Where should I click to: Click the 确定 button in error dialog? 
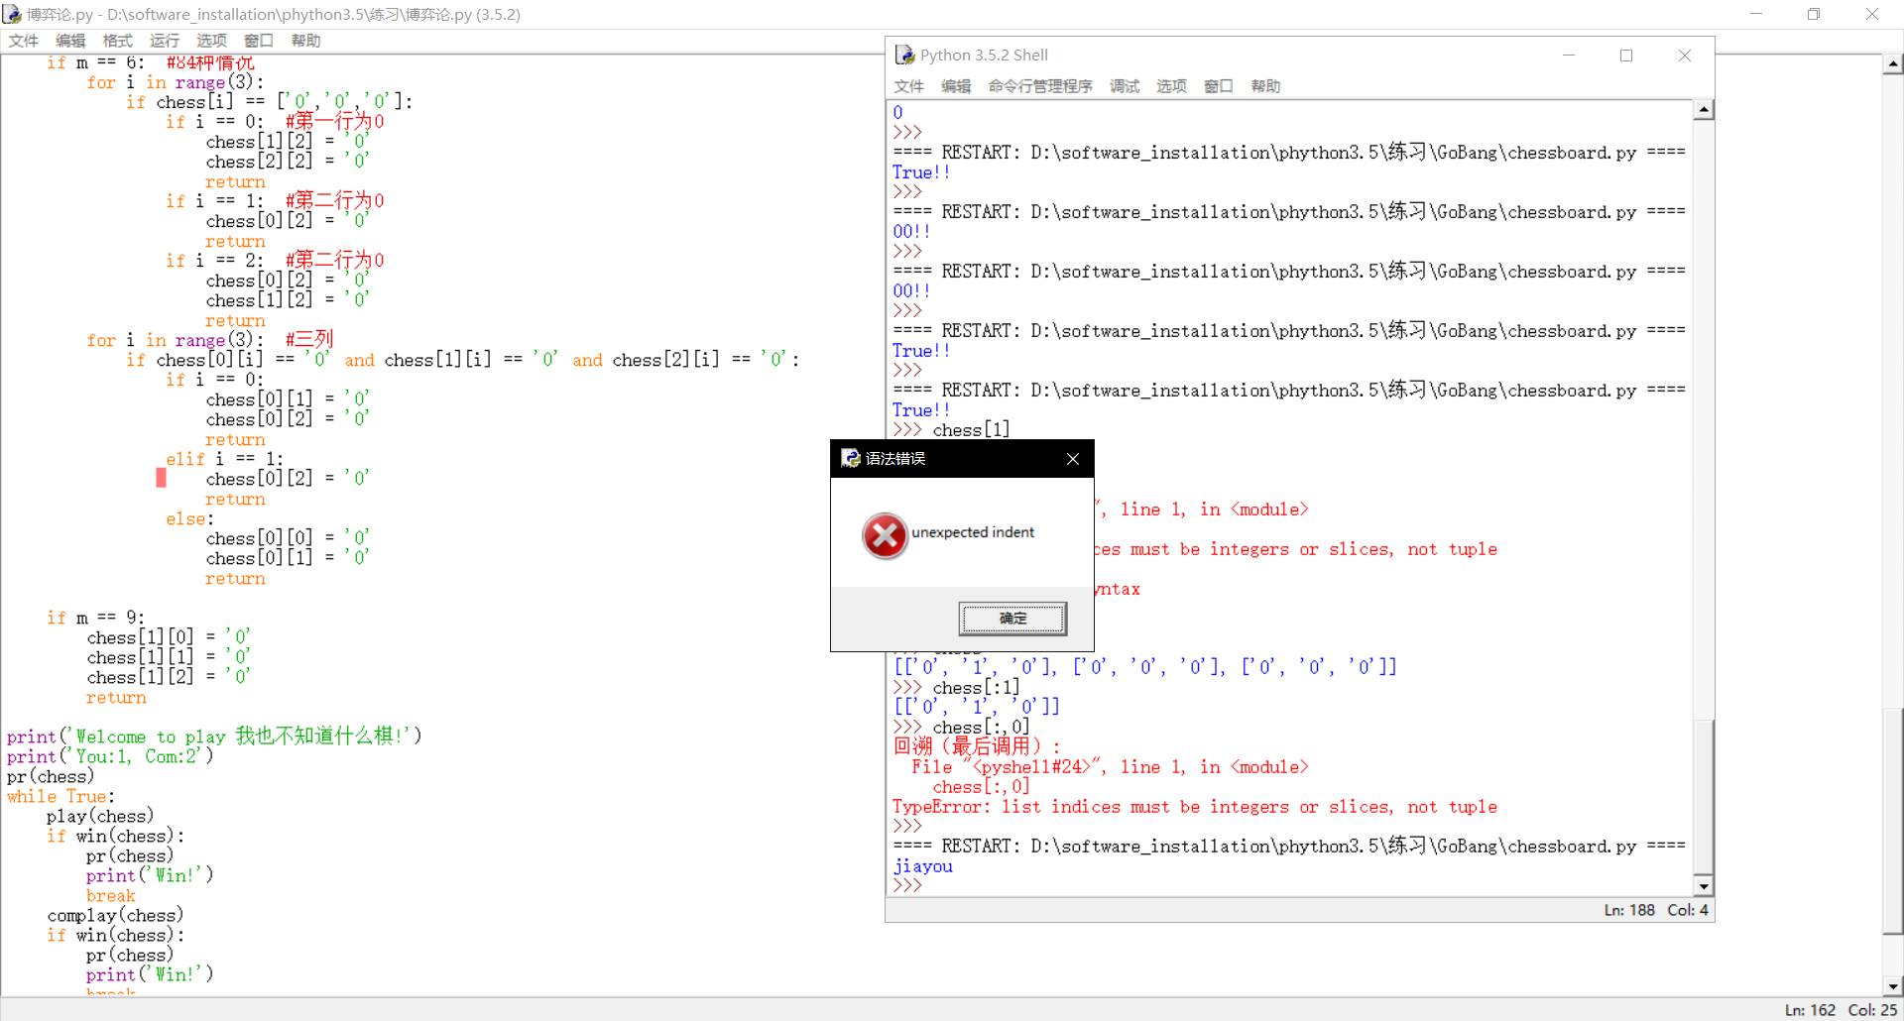[1011, 619]
